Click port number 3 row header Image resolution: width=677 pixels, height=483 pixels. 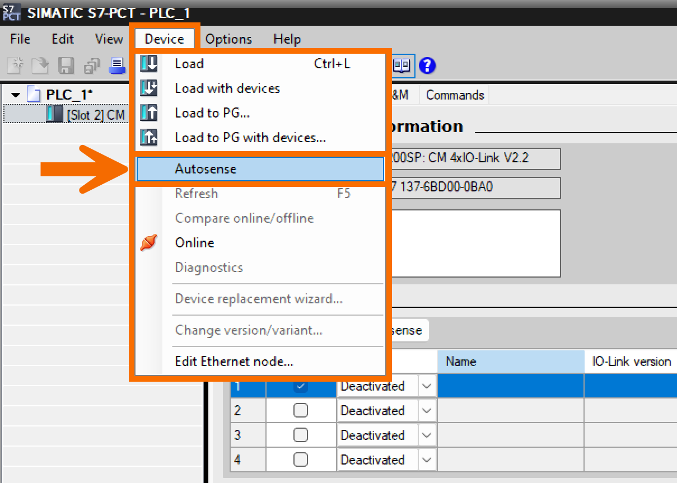248,435
